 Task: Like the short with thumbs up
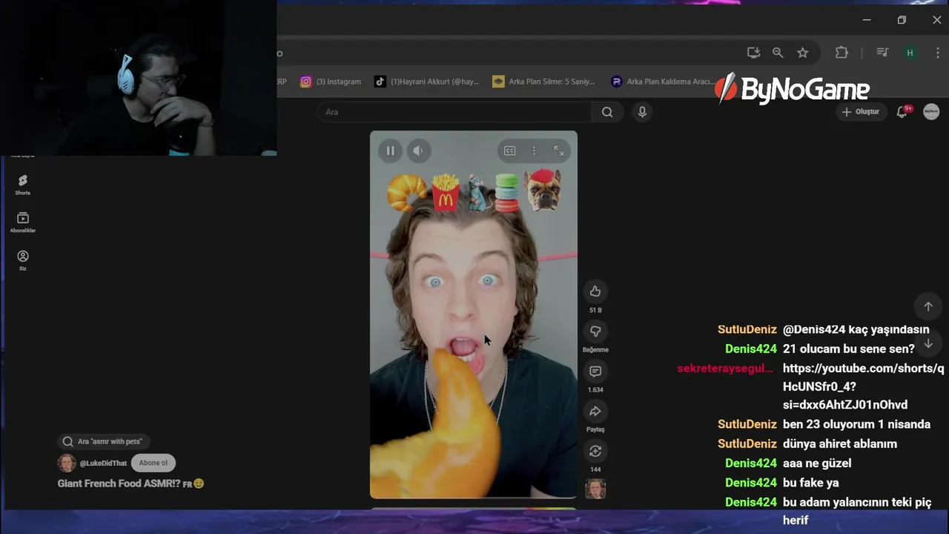click(595, 291)
